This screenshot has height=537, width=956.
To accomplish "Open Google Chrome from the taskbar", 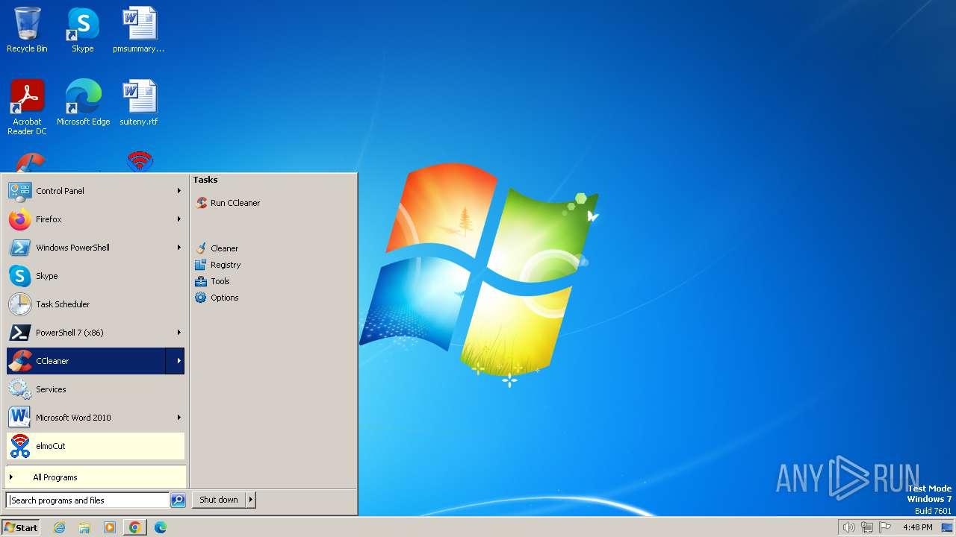I will click(x=135, y=527).
